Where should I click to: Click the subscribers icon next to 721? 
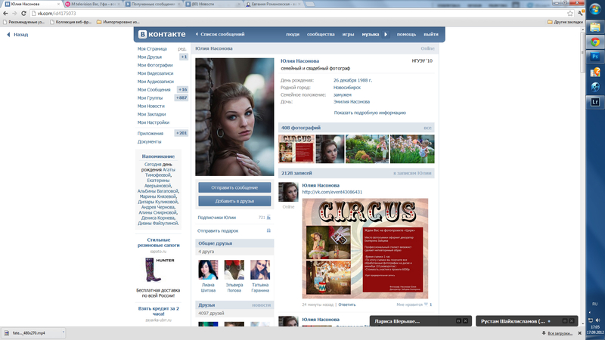[x=268, y=218]
